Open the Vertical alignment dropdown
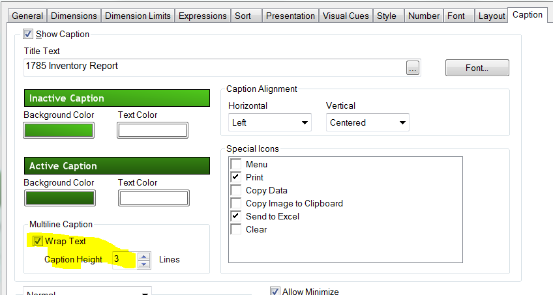This screenshot has height=295, width=553. 368,122
